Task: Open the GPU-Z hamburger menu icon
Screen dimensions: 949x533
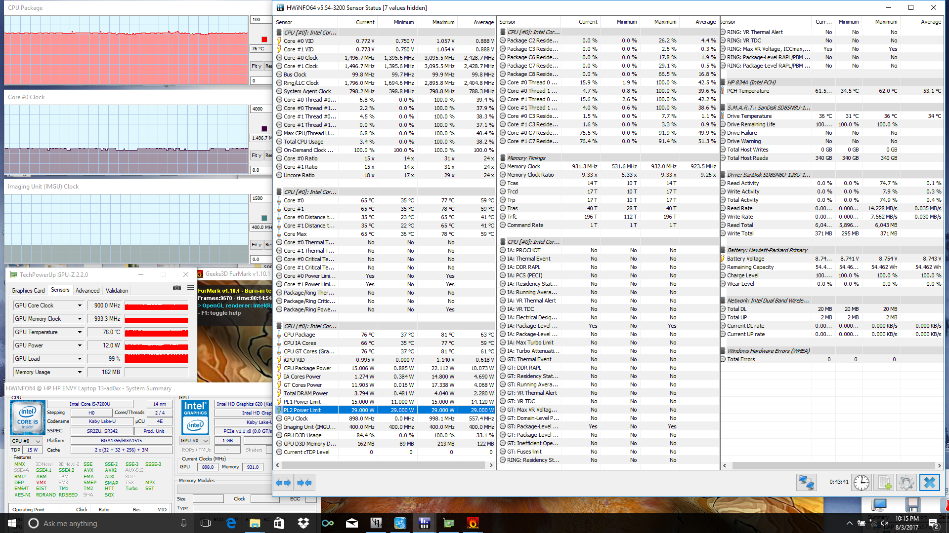Action: (190, 288)
